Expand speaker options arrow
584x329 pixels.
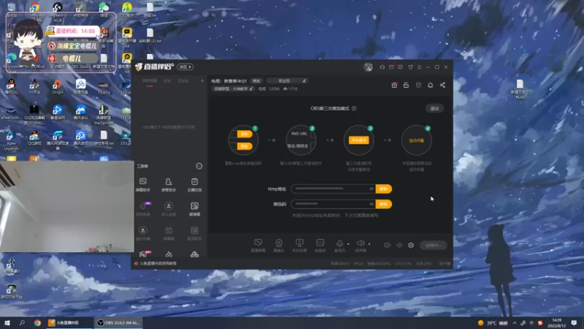pyautogui.click(x=369, y=244)
